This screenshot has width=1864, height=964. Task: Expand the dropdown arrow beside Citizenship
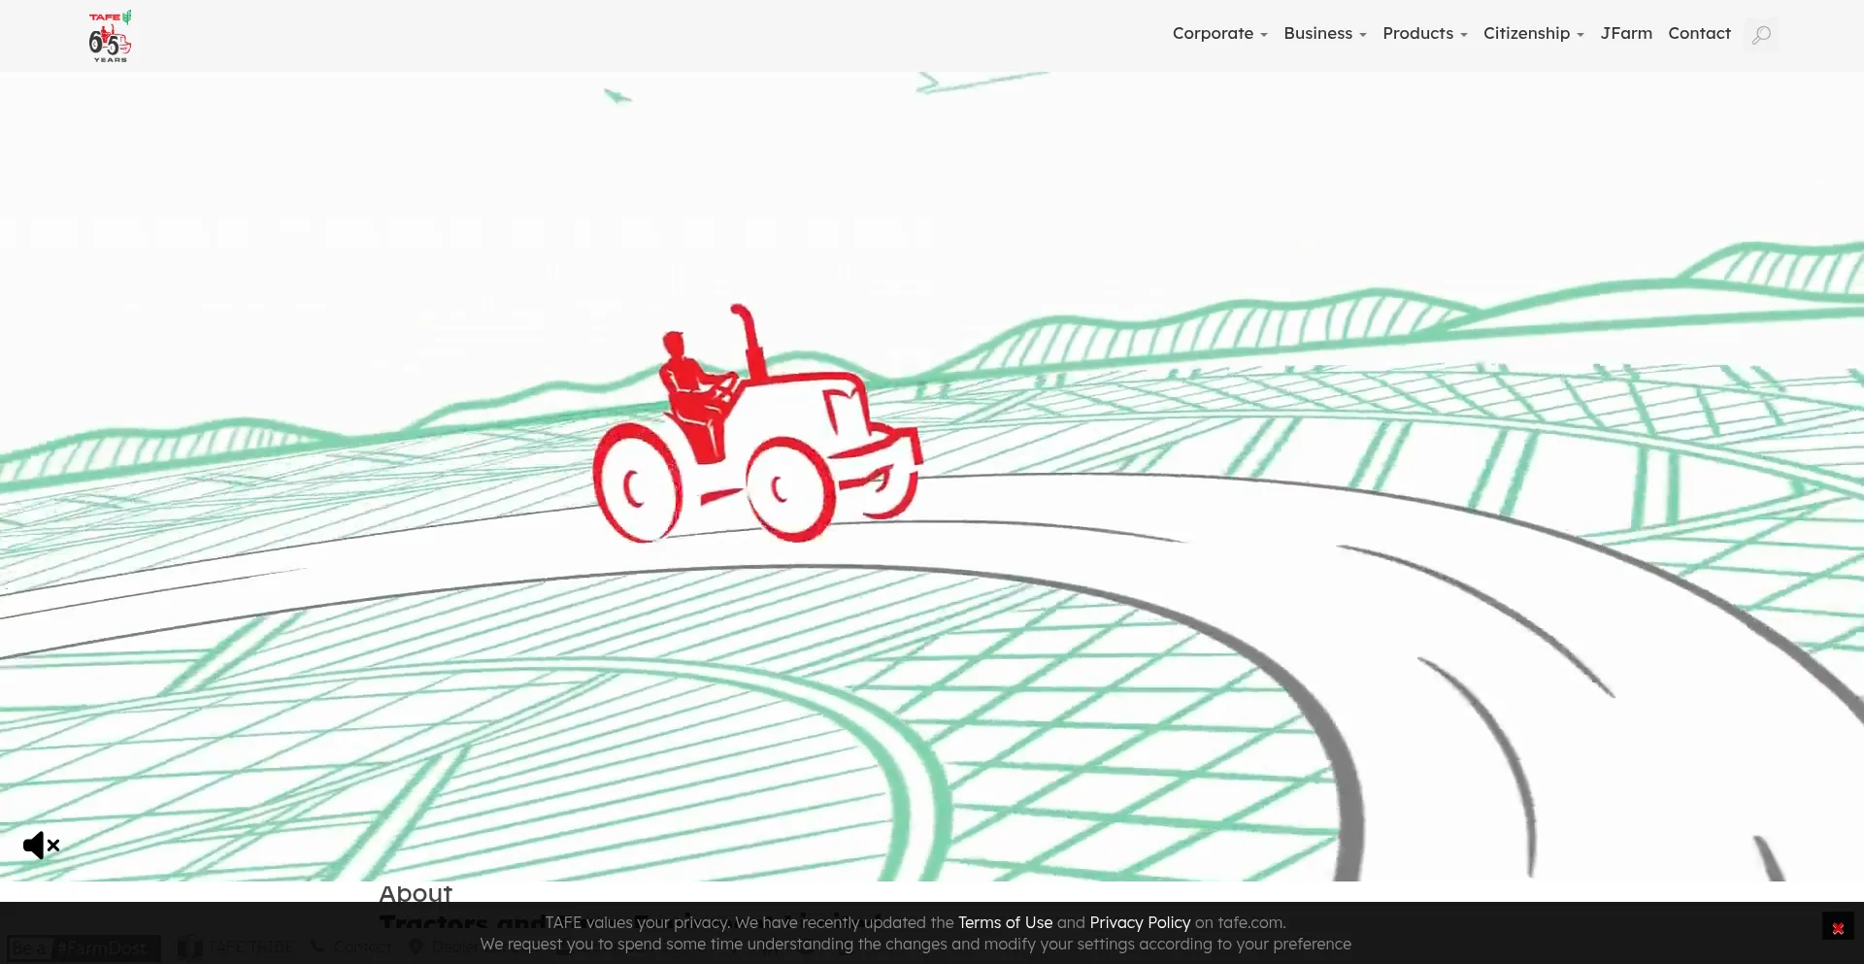(1581, 35)
